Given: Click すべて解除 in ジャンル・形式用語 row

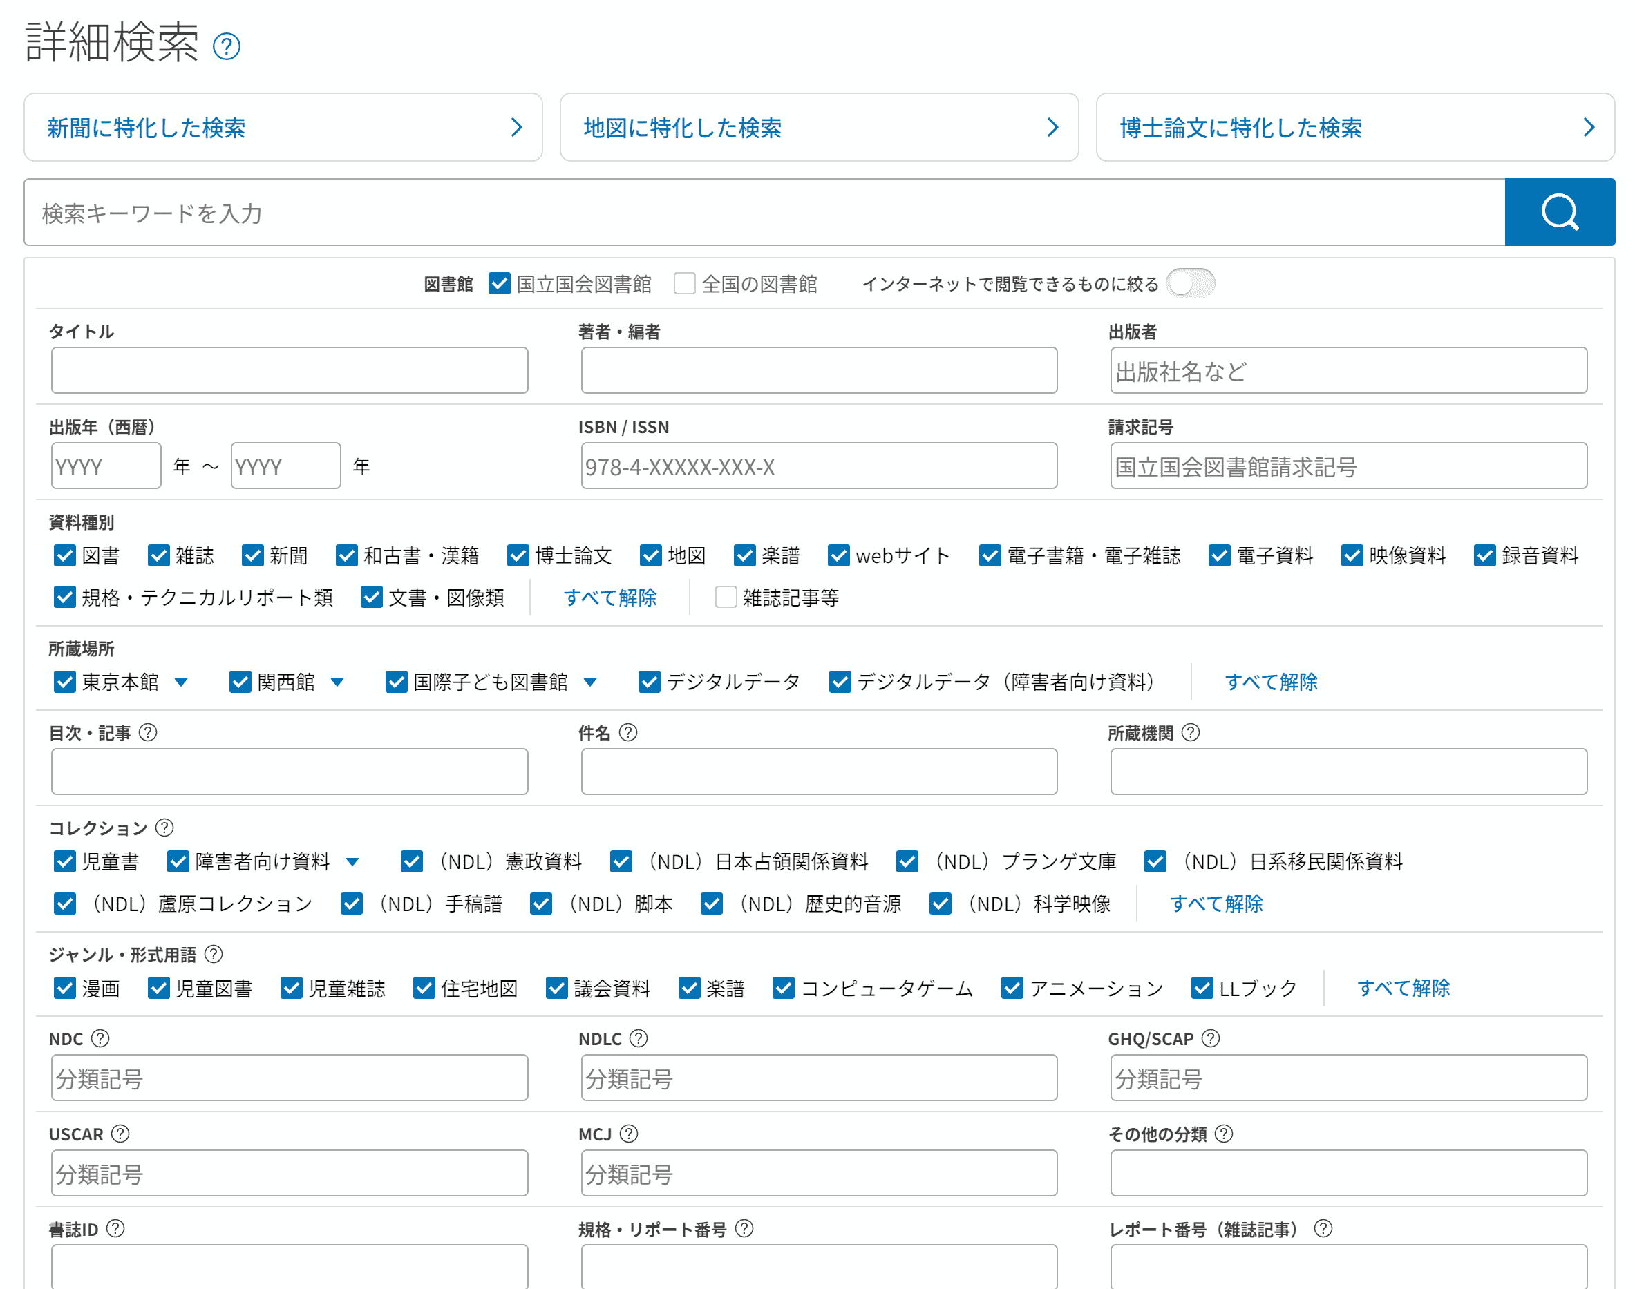Looking at the screenshot, I should point(1403,987).
